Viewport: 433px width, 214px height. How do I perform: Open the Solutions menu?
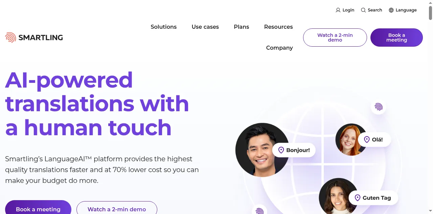[164, 27]
